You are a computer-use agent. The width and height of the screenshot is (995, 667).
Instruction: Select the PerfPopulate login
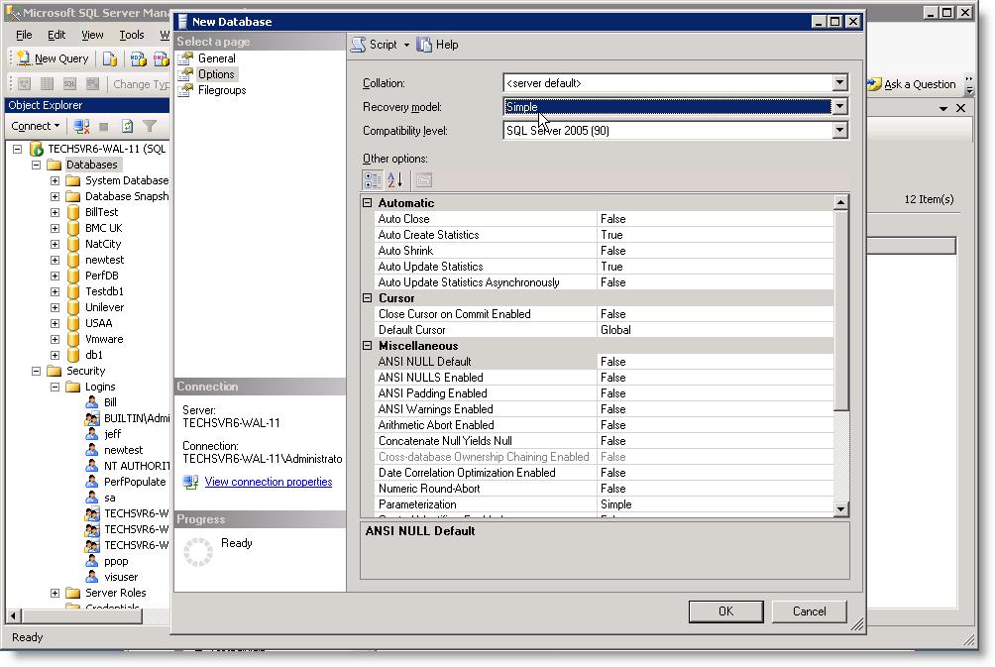click(135, 482)
